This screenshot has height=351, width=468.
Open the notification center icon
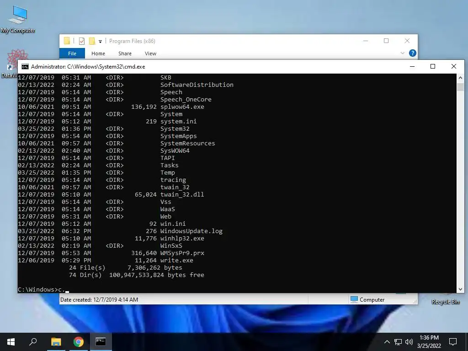(453, 342)
